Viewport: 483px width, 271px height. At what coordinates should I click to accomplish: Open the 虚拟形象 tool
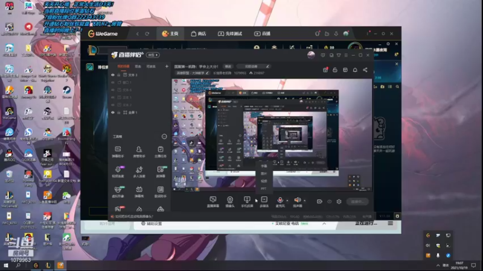click(118, 192)
